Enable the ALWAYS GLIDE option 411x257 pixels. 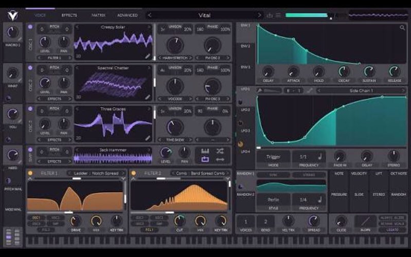click(392, 218)
